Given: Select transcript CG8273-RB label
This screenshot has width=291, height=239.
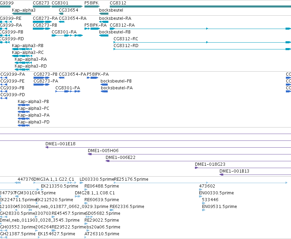Looking at the screenshot, I should (x=45, y=25).
